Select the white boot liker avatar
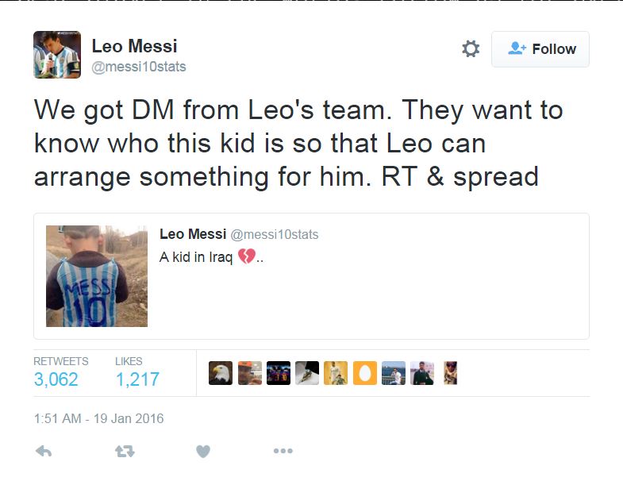The height and width of the screenshot is (481, 623). (307, 373)
